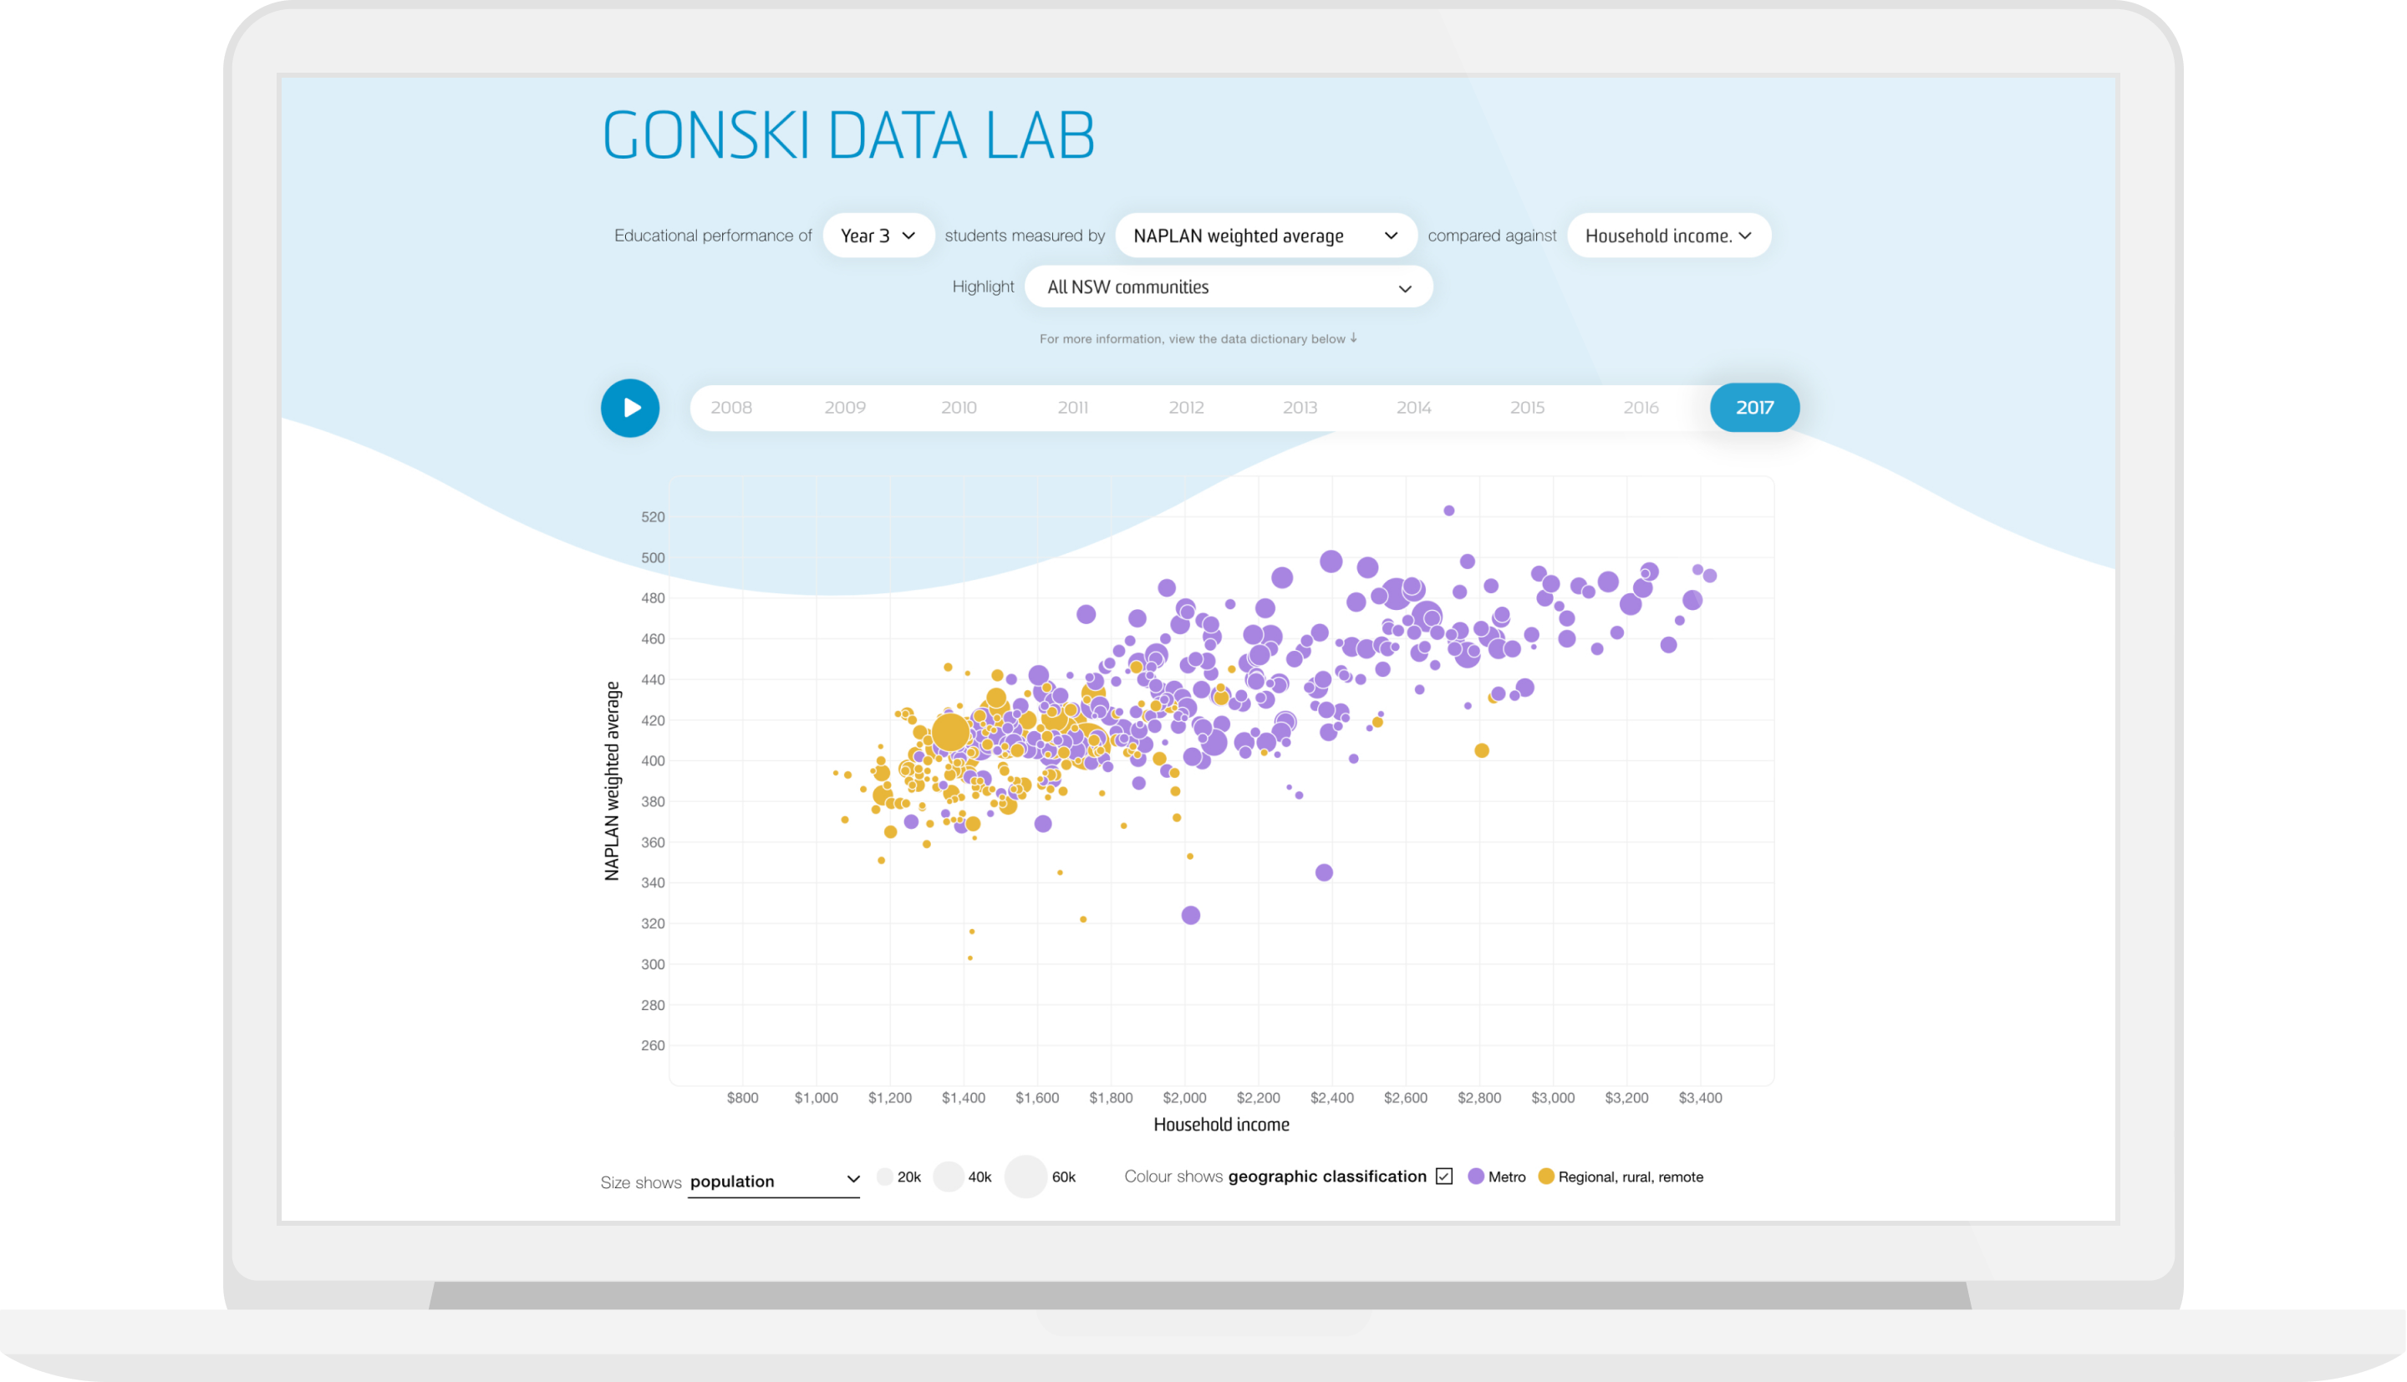Click the 60k size legend circle
2407x1382 pixels.
pos(1025,1177)
